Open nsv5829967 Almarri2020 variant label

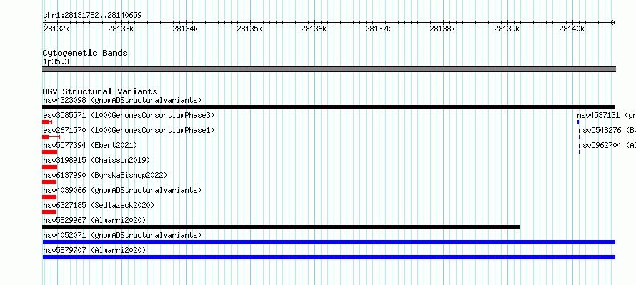(94, 220)
